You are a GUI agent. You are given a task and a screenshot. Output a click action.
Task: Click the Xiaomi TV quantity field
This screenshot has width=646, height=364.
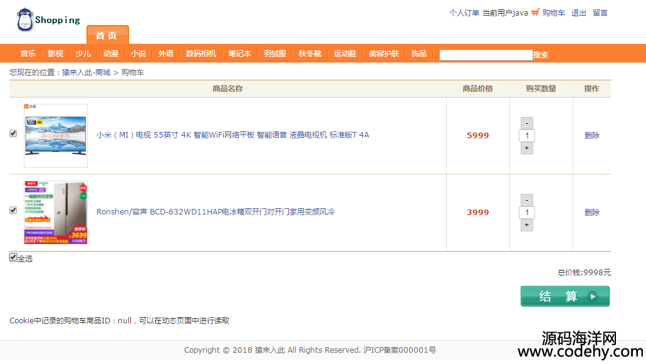[527, 135]
